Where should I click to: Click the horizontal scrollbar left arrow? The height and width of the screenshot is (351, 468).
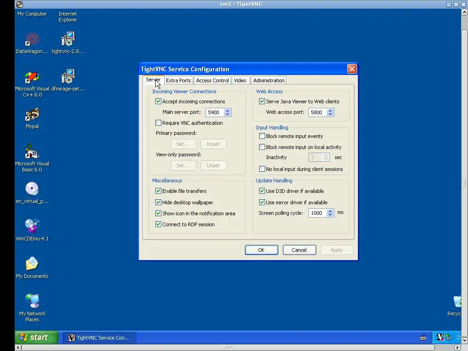click(18, 347)
